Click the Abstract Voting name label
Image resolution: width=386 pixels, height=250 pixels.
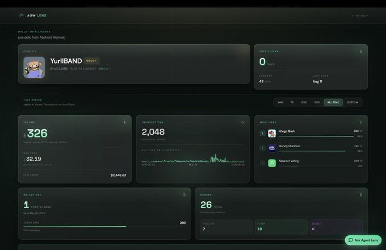coord(288,161)
